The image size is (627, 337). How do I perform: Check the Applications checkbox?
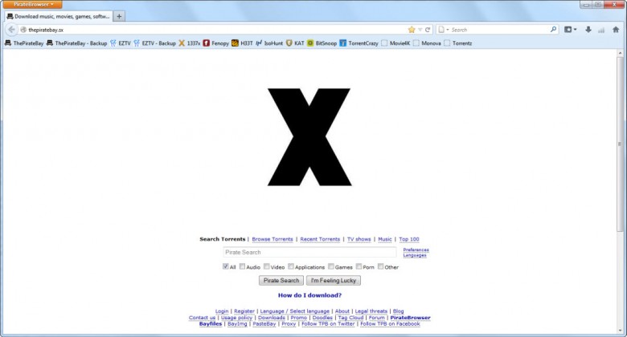(291, 266)
